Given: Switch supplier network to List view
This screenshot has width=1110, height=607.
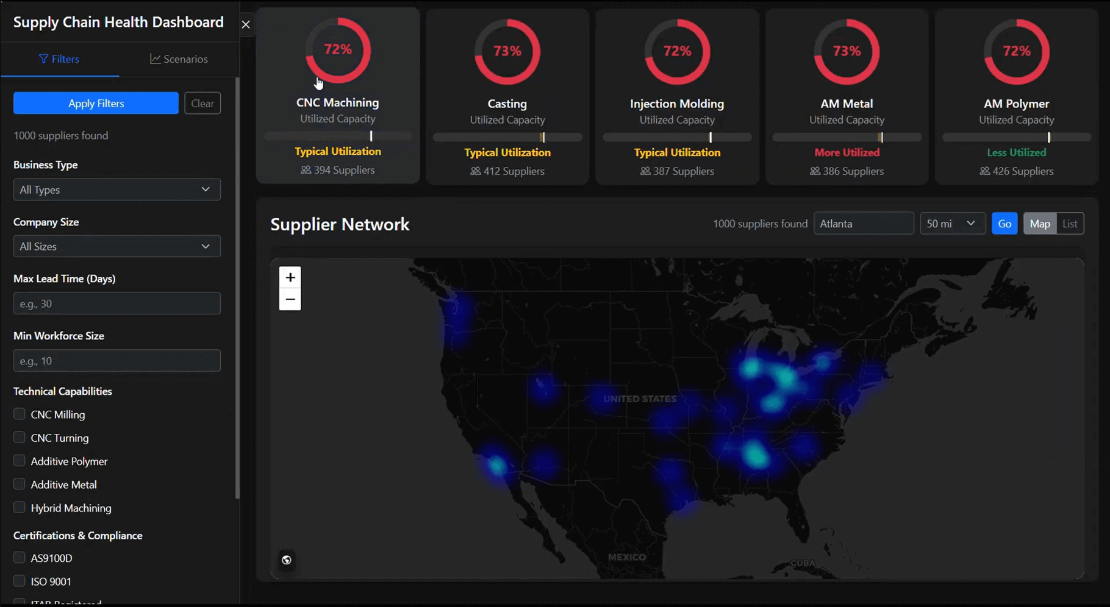Looking at the screenshot, I should pos(1070,224).
